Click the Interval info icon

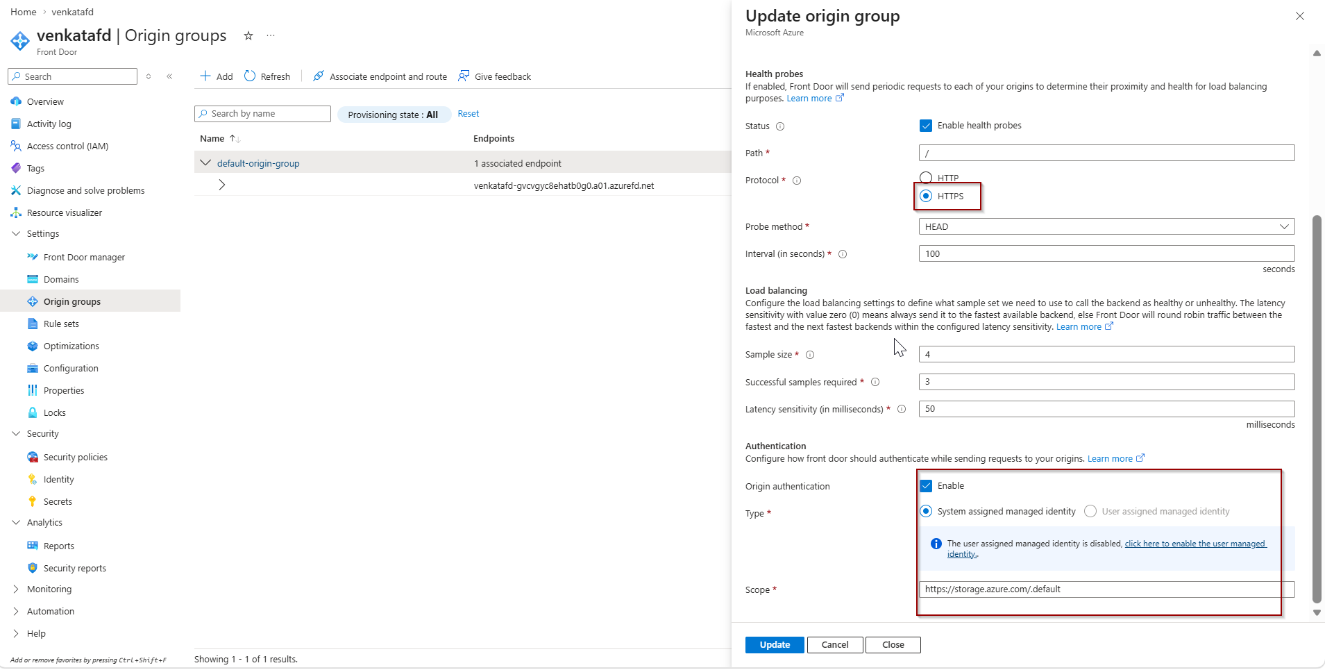(843, 254)
